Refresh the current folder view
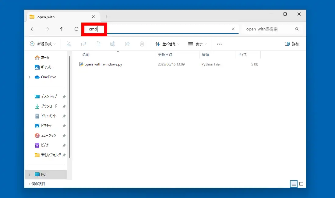 click(x=76, y=29)
